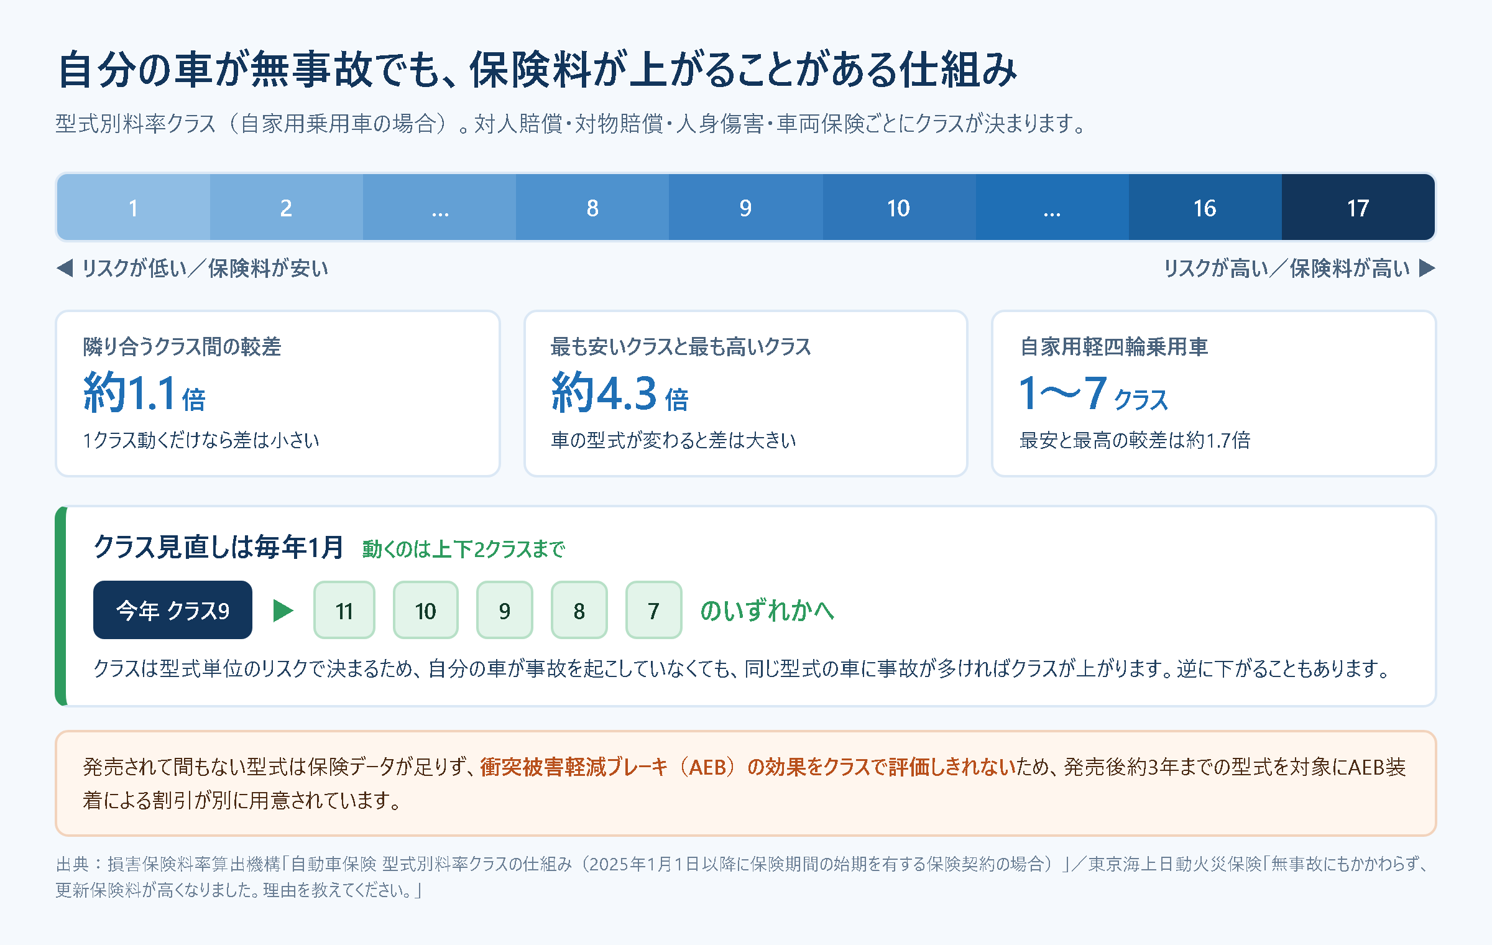Click the main title 自分の車が無事故でも
This screenshot has width=1492, height=945.
[538, 70]
